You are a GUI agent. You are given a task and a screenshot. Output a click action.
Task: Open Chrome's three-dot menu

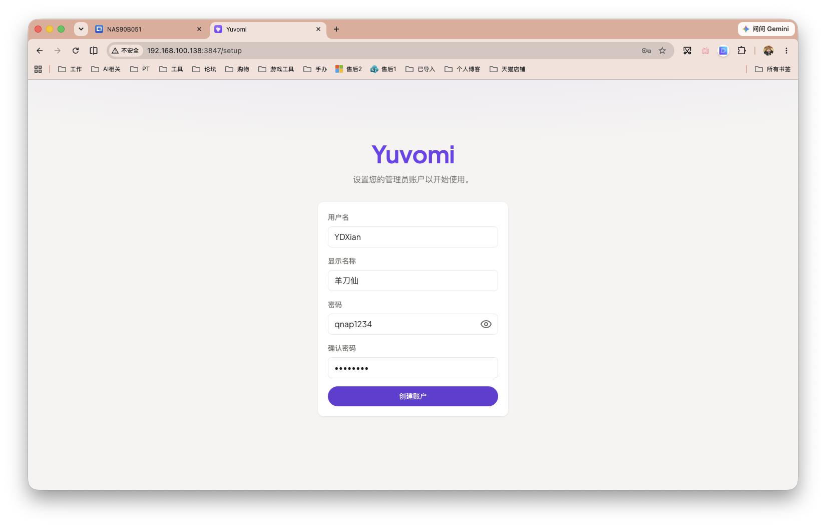pyautogui.click(x=786, y=51)
